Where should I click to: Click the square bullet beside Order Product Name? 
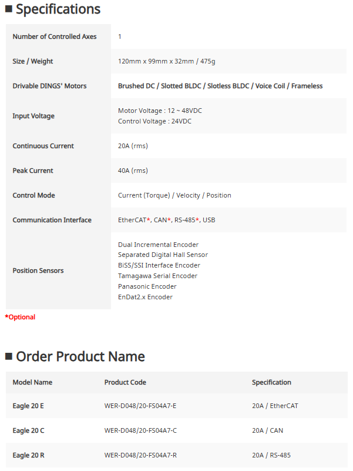tap(9, 356)
